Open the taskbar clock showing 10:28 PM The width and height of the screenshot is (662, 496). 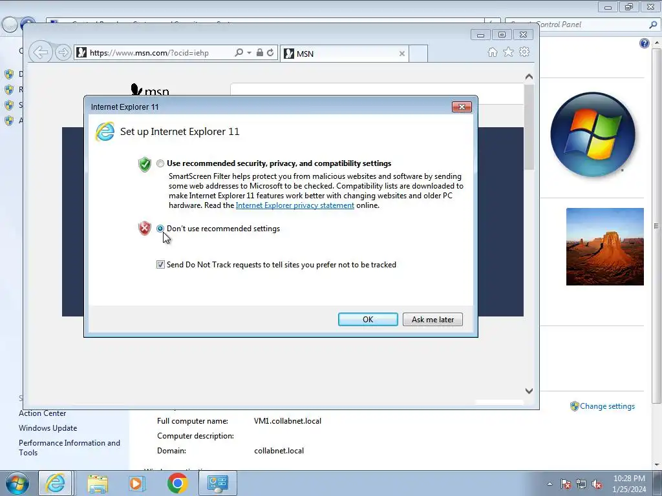point(629,484)
